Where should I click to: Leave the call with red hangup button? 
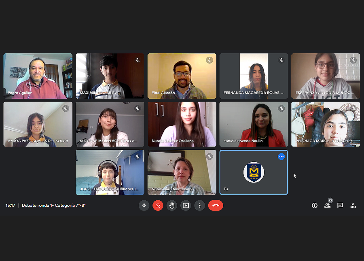tap(216, 206)
